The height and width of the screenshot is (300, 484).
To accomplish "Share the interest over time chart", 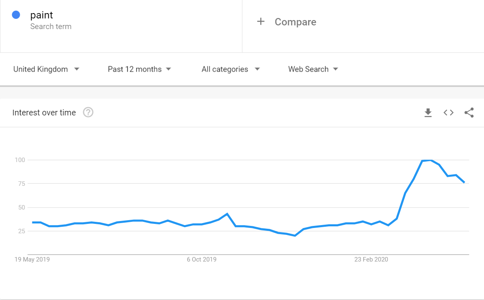I will [469, 113].
